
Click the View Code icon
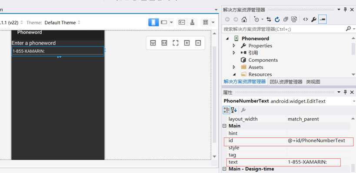pos(306,20)
